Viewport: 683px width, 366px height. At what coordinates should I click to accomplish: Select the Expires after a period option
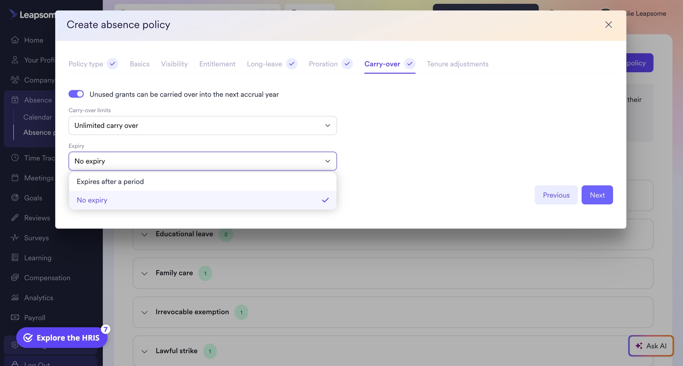pos(110,182)
